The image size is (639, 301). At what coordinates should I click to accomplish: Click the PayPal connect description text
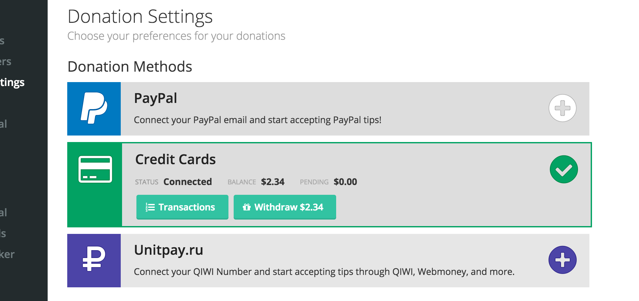coord(257,120)
